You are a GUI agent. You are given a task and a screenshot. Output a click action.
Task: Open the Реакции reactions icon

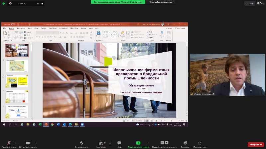(185, 143)
